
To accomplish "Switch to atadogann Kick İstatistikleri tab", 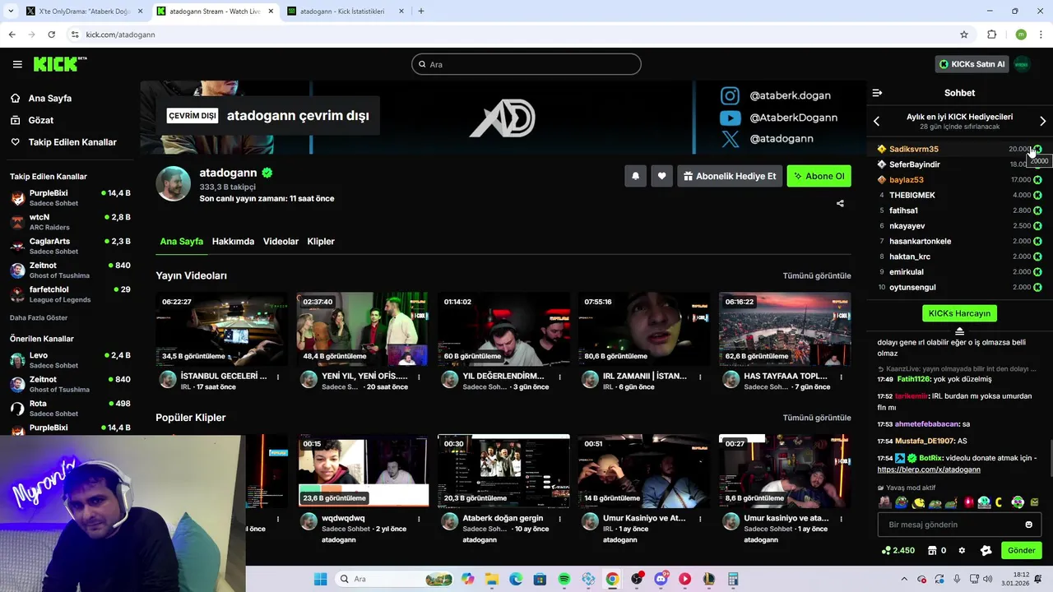I will 346,12.
